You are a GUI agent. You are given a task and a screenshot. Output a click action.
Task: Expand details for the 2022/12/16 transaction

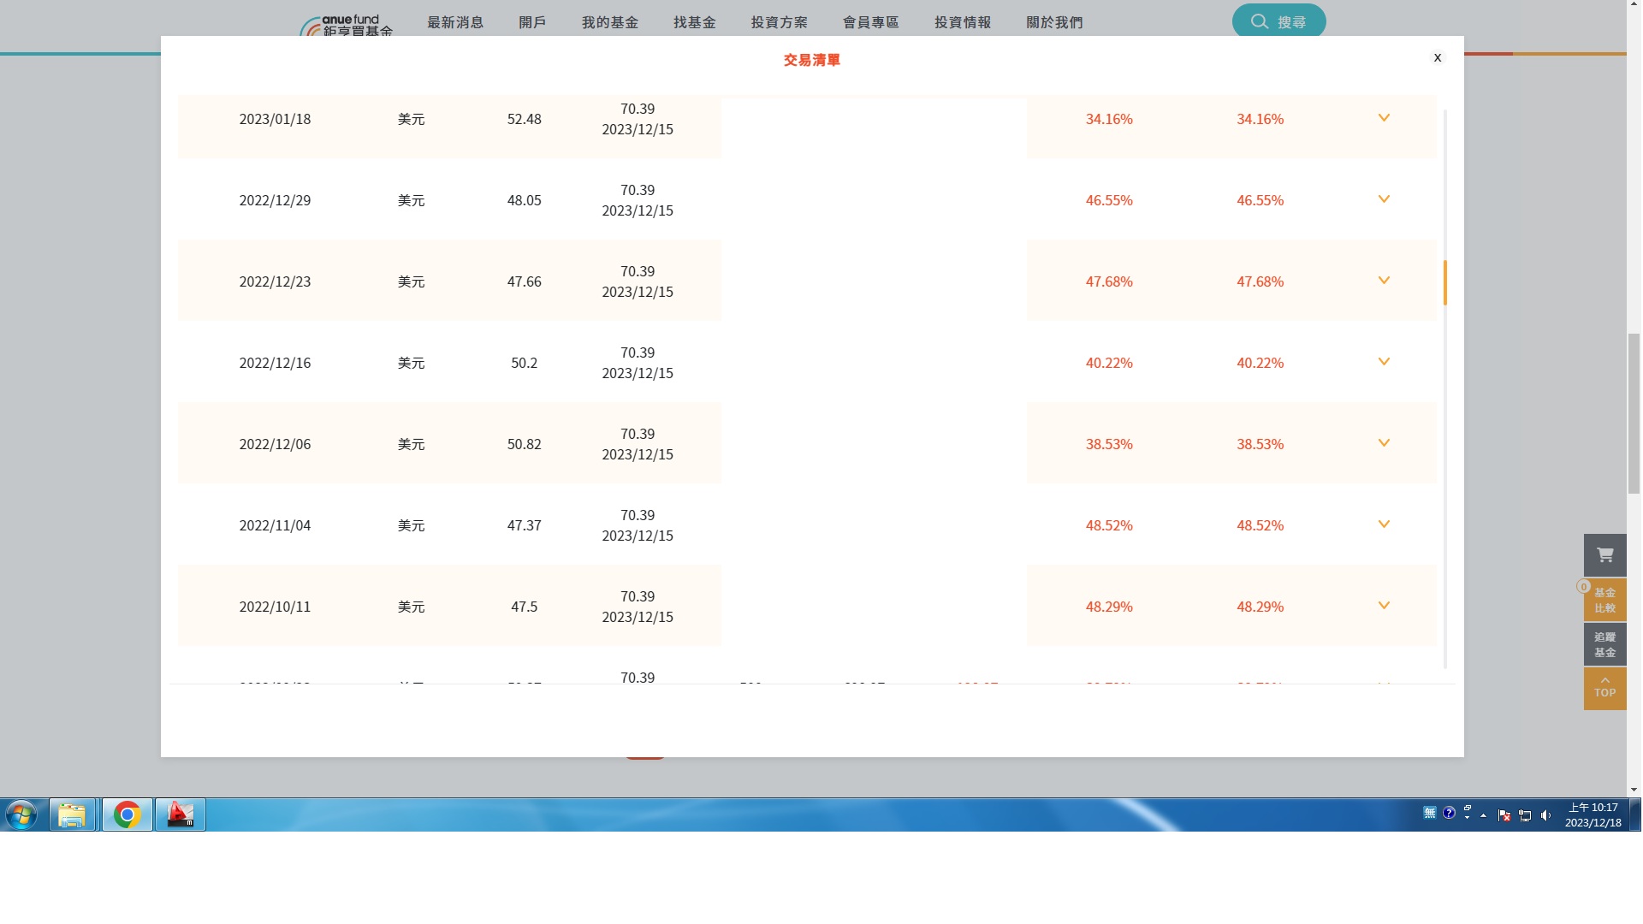pos(1384,362)
